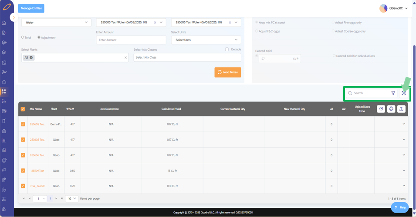
Task: Expand the sidebar with the arrow button
Action: (14, 17)
